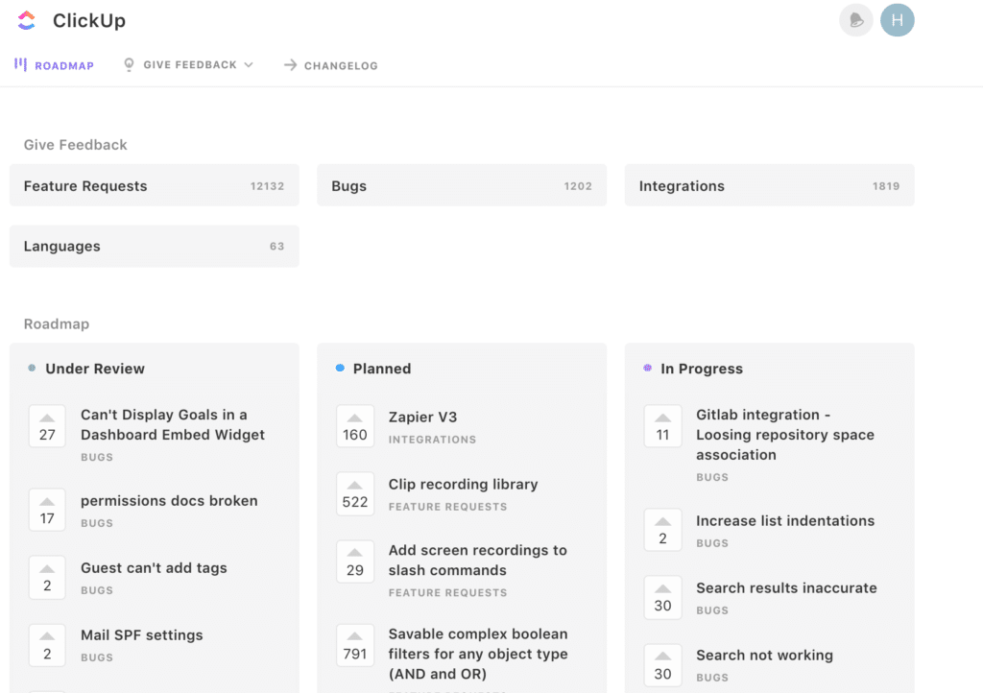This screenshot has width=983, height=693.
Task: Open Search results inaccurate post
Action: pos(786,587)
